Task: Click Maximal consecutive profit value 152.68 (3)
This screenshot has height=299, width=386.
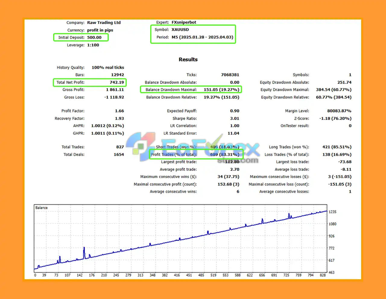Action: [228, 184]
